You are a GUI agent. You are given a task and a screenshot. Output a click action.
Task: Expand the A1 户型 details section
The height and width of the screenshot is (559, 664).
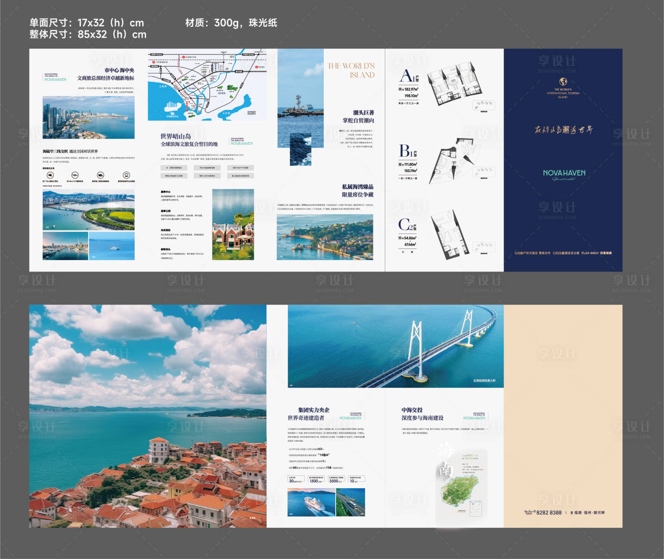pyautogui.click(x=407, y=76)
